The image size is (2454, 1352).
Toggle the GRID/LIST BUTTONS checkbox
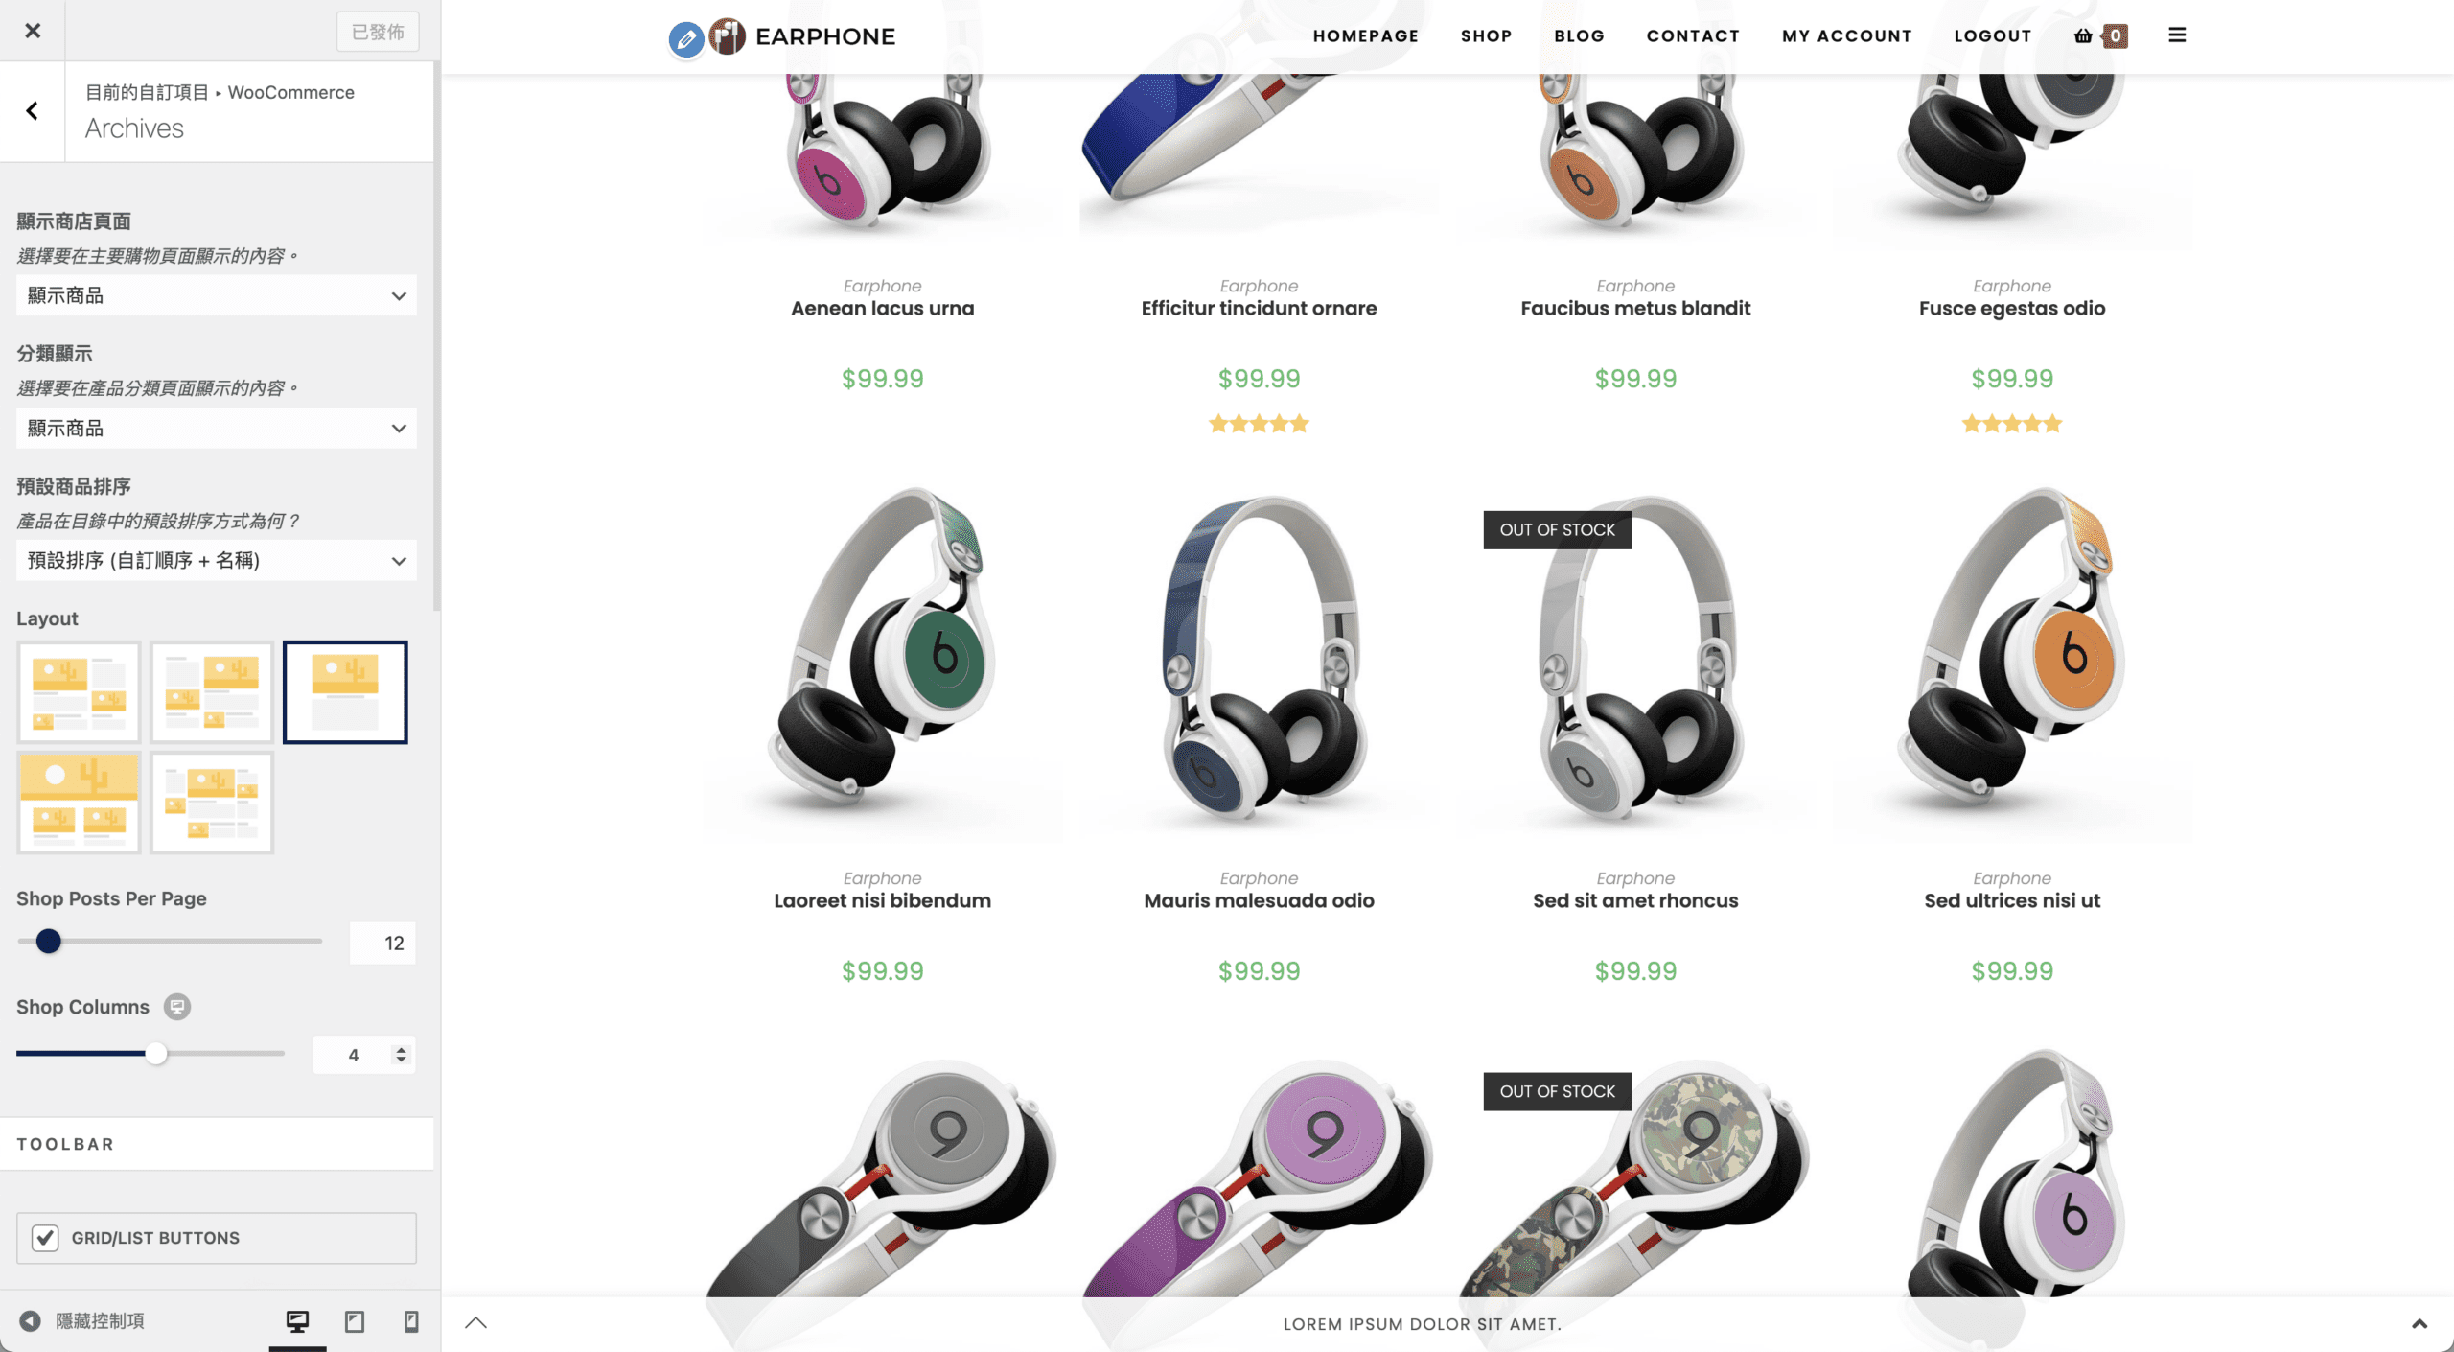(x=45, y=1238)
